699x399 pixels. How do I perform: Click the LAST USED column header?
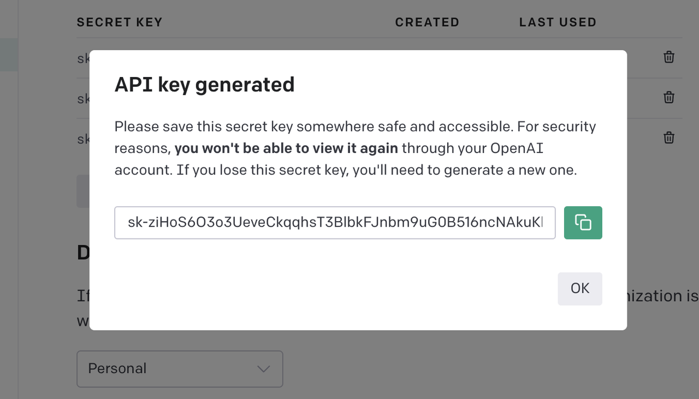558,22
